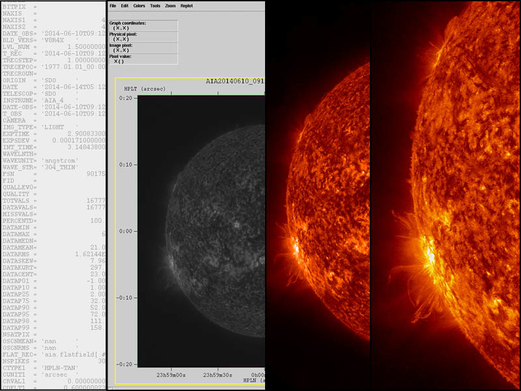This screenshot has height=391, width=521.
Task: Open the File menu
Action: pos(113,5)
